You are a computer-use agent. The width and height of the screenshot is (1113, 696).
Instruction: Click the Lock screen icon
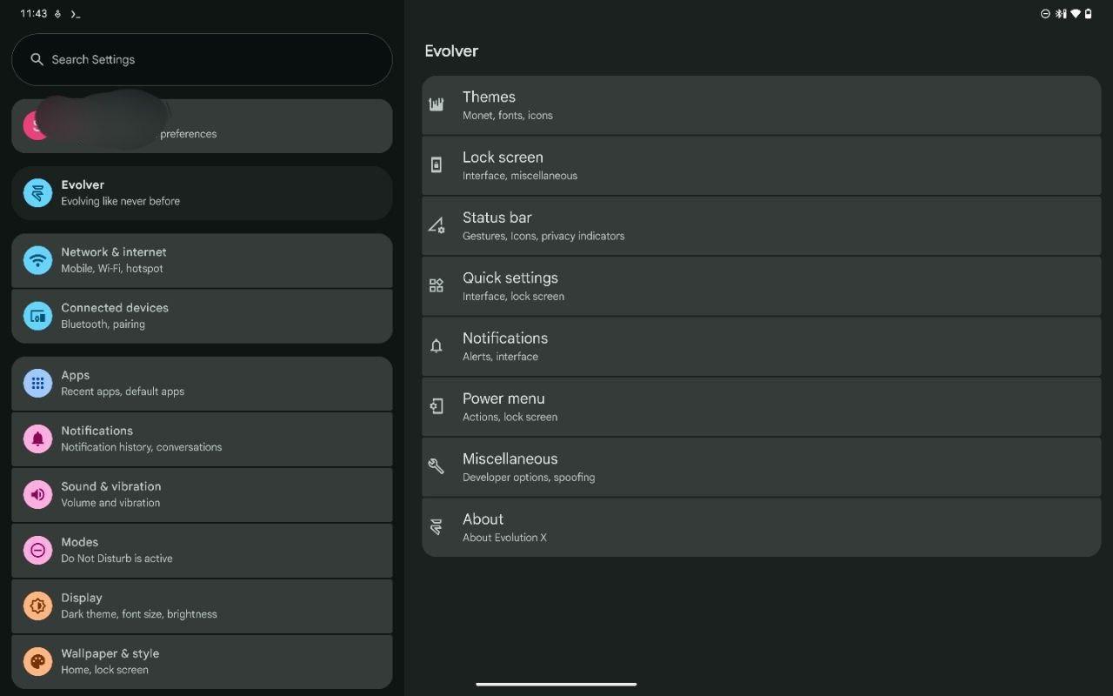437,165
